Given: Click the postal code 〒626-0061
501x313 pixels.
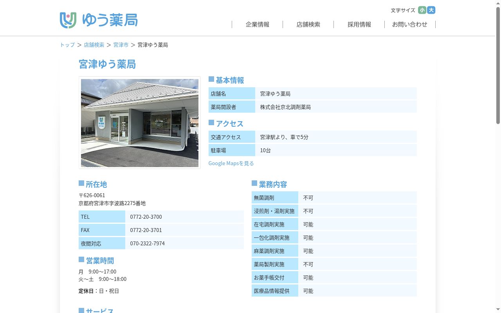Looking at the screenshot, I should tap(92, 195).
